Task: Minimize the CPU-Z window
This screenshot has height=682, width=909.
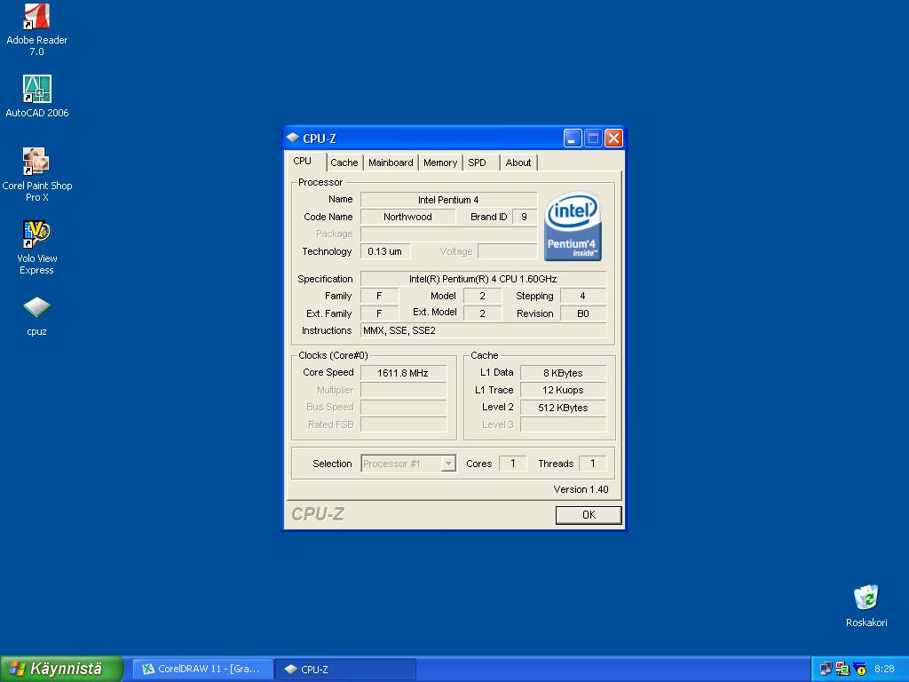Action: (x=573, y=139)
